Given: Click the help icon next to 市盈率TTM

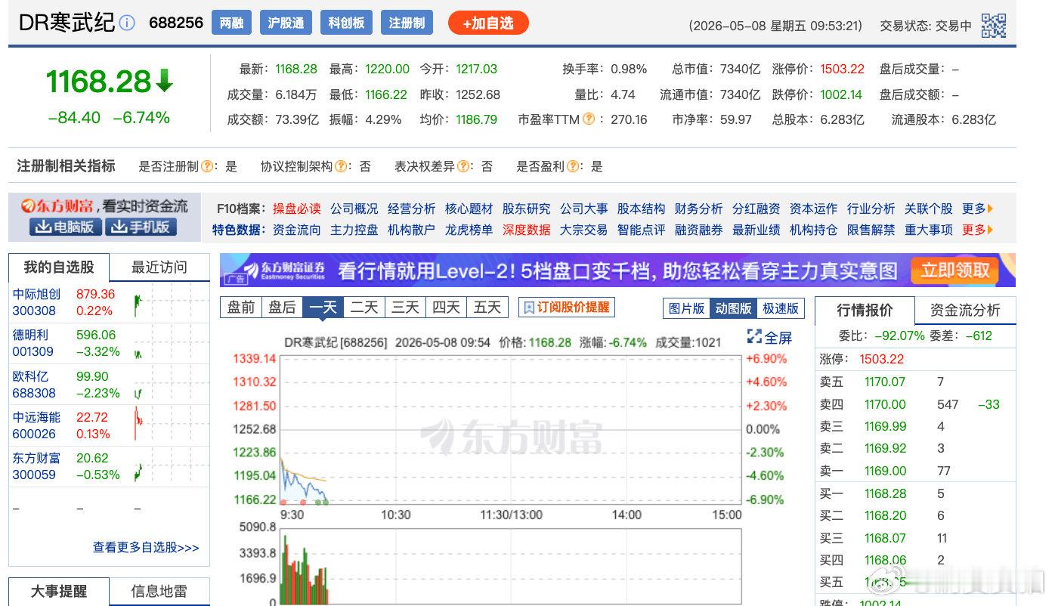Looking at the screenshot, I should (589, 119).
